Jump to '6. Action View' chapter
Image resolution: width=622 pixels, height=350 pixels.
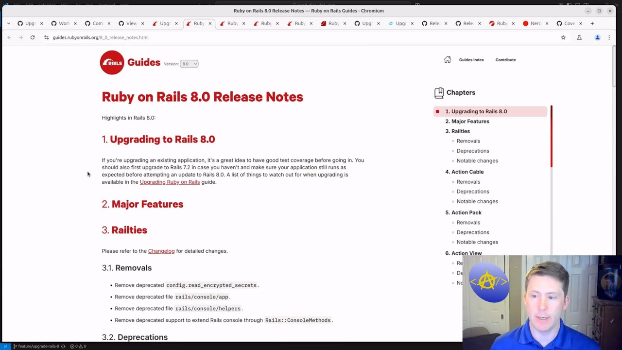(464, 253)
